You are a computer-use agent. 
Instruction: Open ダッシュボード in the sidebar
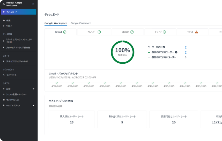(18, 12)
